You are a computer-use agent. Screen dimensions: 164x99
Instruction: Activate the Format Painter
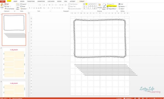9,9
